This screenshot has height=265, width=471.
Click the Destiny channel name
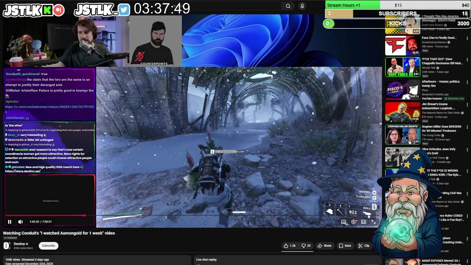pos(20,244)
